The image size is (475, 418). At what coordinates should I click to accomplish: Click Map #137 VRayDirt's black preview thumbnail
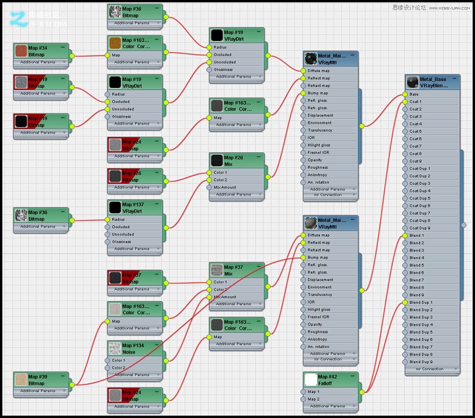pyautogui.click(x=115, y=208)
